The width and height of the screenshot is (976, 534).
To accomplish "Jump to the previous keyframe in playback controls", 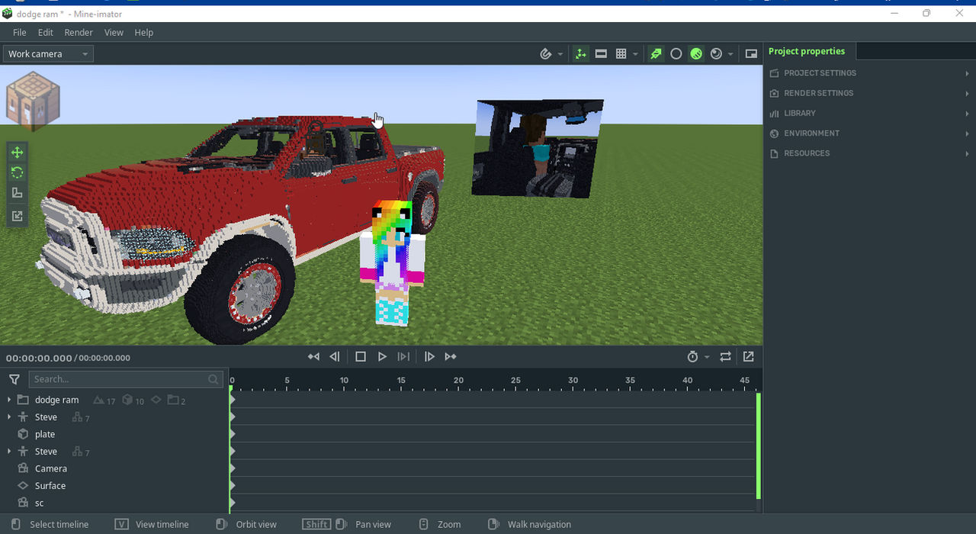I will pos(313,357).
